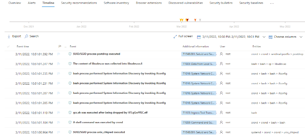Expand more tabs ellipsis menu

[272, 3]
